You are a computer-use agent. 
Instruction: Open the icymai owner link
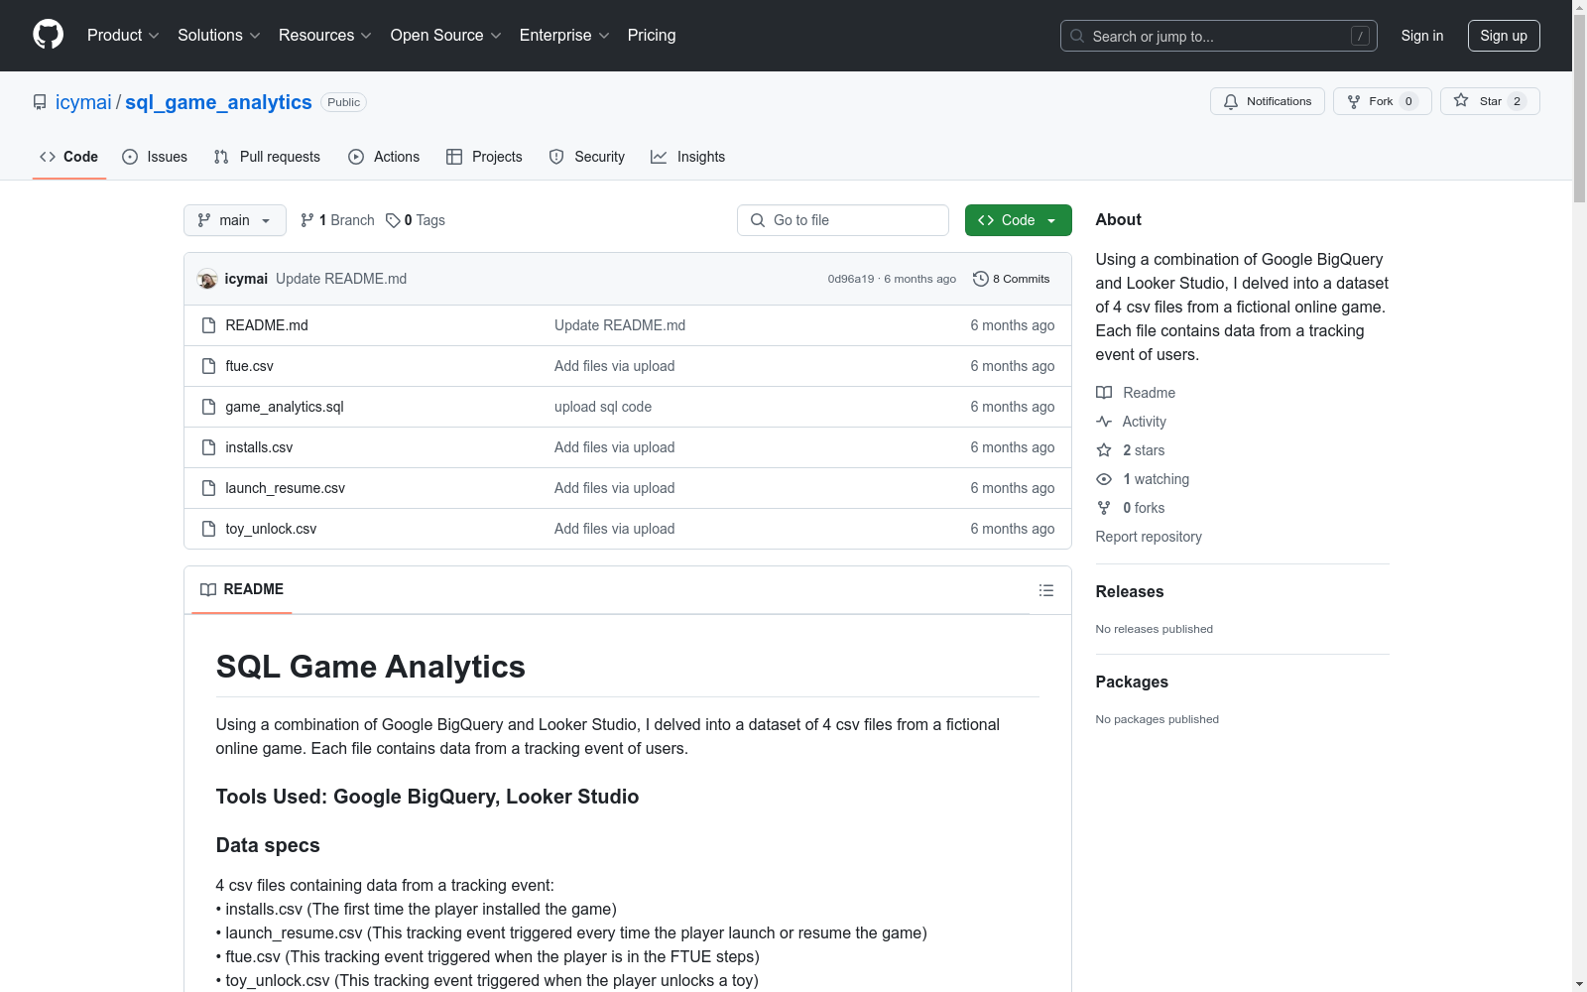[83, 102]
